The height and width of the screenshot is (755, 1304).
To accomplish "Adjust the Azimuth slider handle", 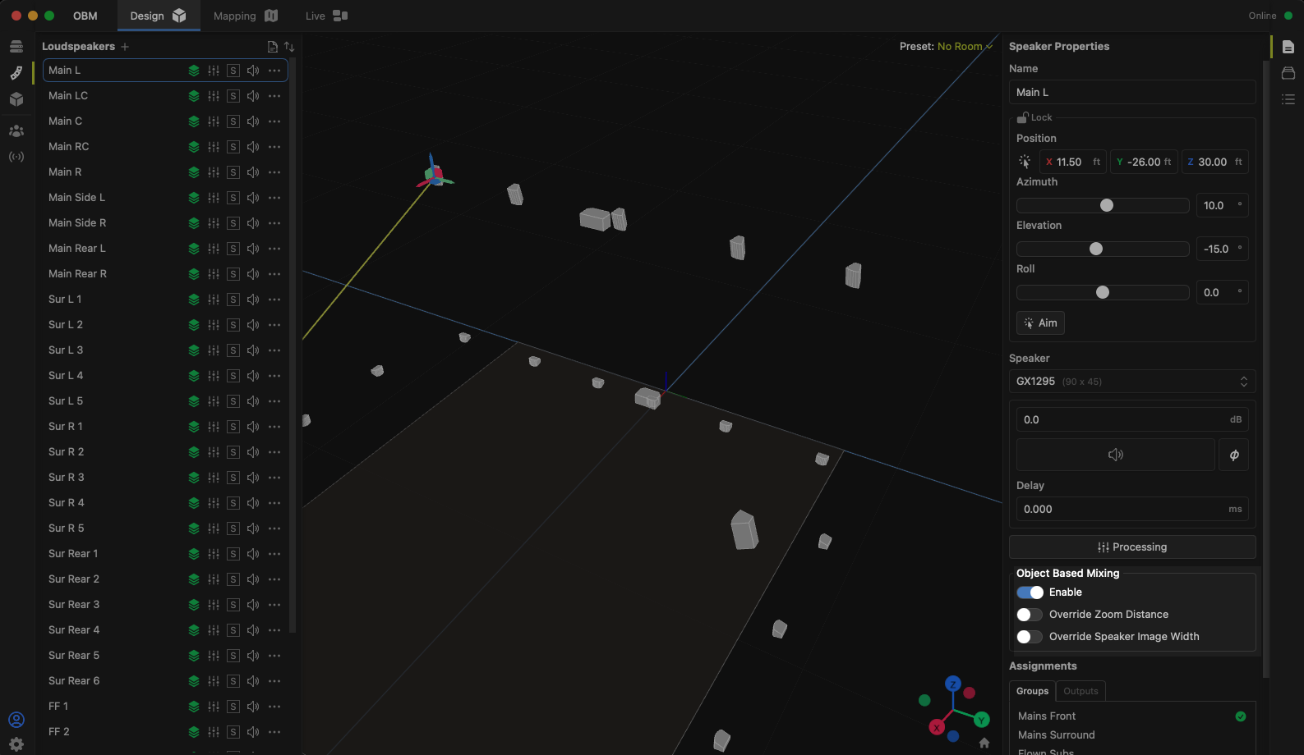I will (x=1107, y=206).
